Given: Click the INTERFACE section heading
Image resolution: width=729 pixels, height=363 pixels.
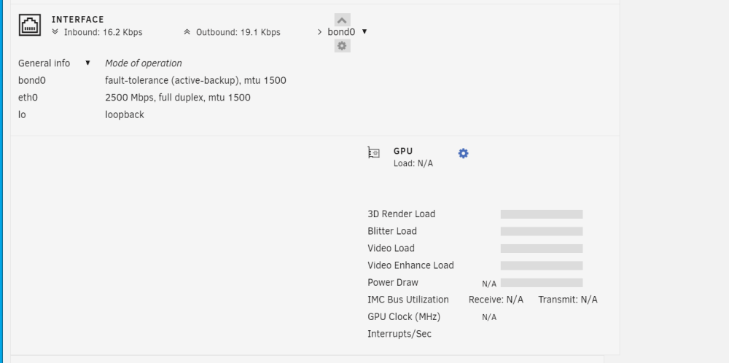Looking at the screenshot, I should [78, 20].
